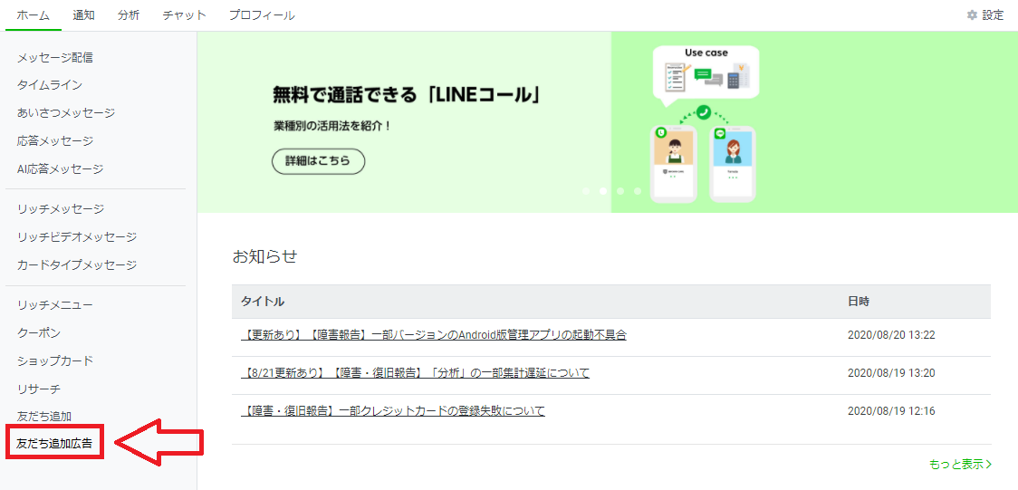This screenshot has height=490, width=1018.
Task: Open the 分析 tab
Action: click(x=129, y=15)
